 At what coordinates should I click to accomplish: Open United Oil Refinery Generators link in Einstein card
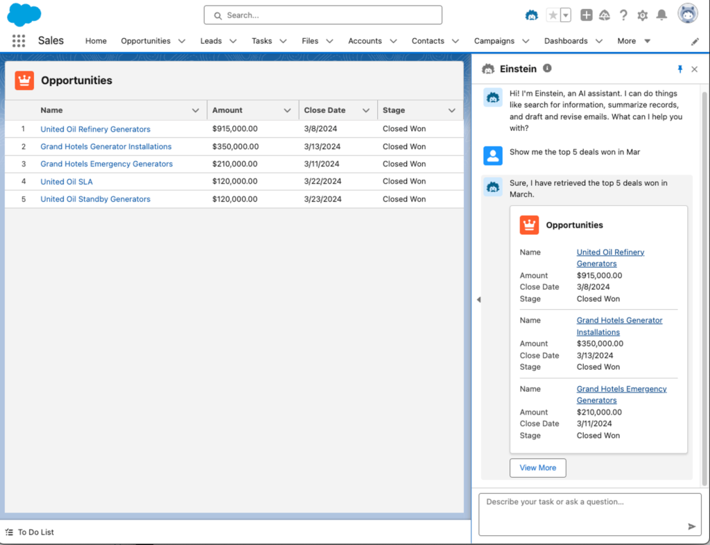610,258
